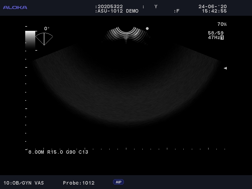Click the focus position arrow marker
252x189 pixels.
225,68
